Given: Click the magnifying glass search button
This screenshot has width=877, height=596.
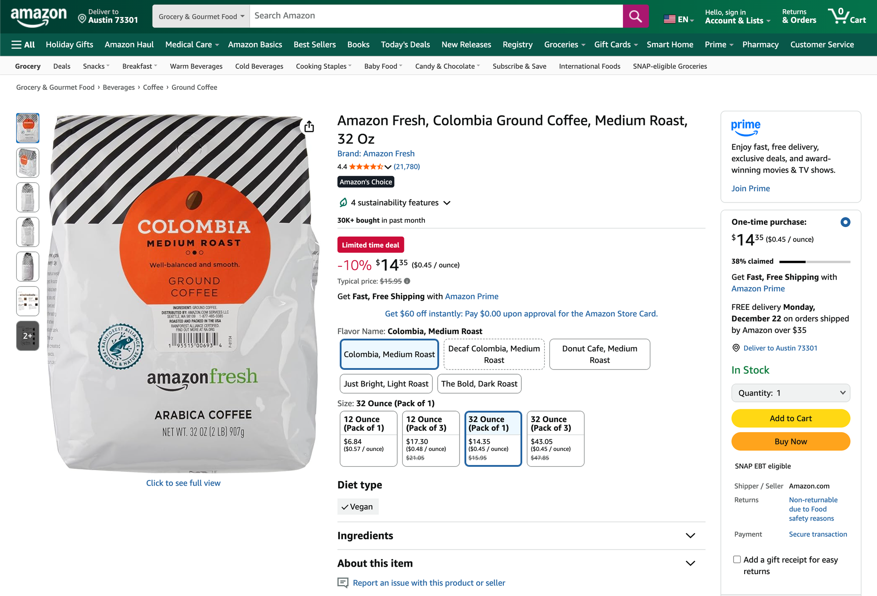Looking at the screenshot, I should coord(635,16).
